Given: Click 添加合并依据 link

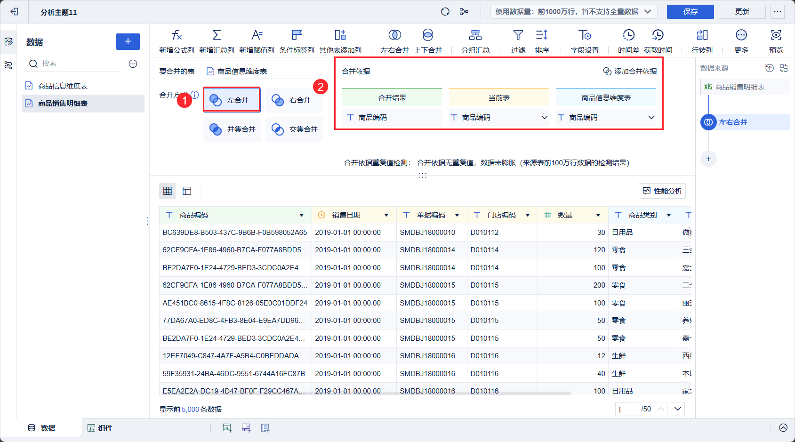Looking at the screenshot, I should (x=630, y=72).
